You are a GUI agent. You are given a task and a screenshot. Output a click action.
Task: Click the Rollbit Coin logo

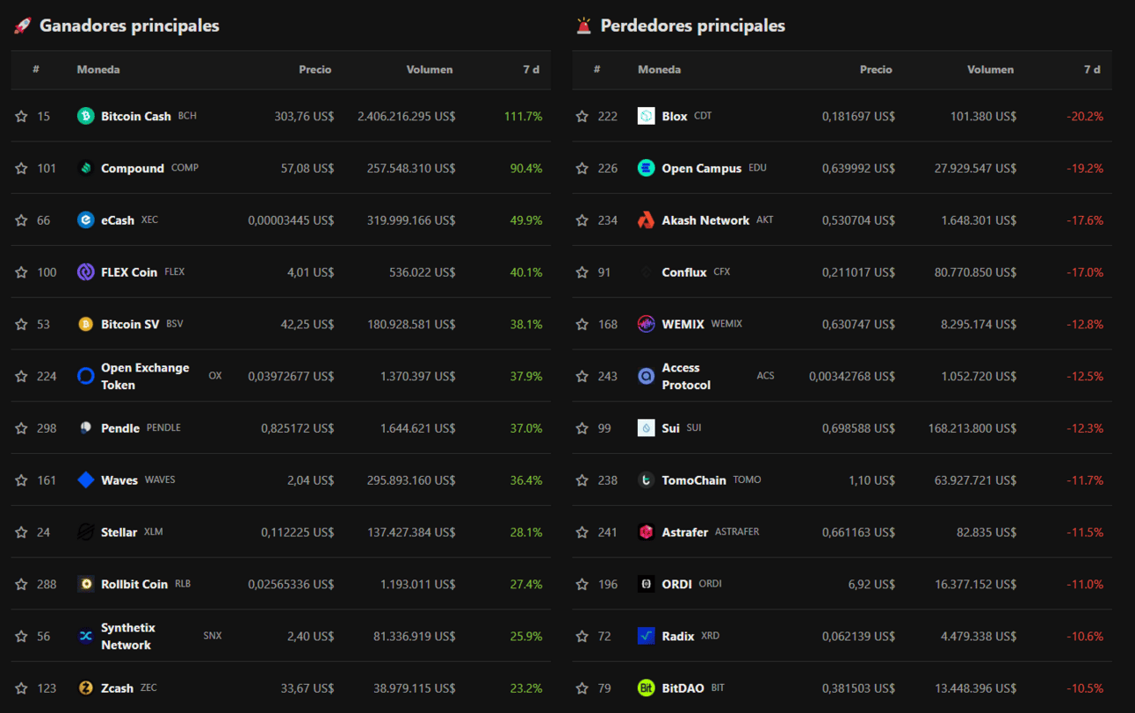tap(85, 584)
